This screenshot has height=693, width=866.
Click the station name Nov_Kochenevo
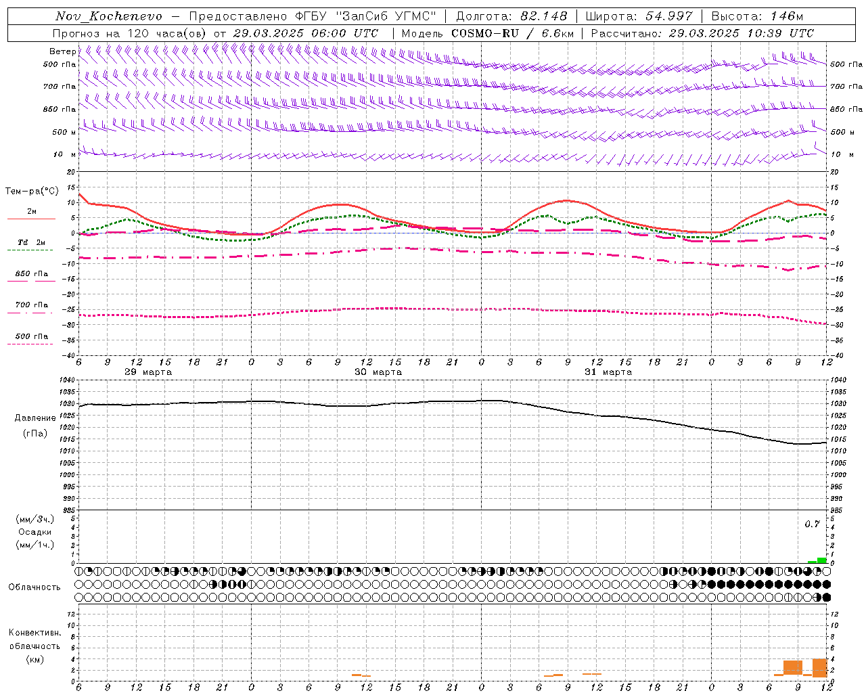(x=109, y=16)
